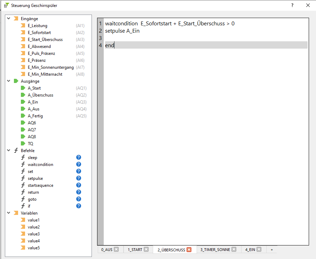This screenshot has width=316, height=259.
Task: Close the 3_TIMER_SONNE tab with its X icon
Action: (234, 250)
